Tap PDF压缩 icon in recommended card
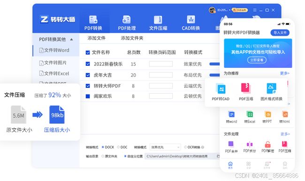Screen dimensions: 305x181 (x=246, y=88)
